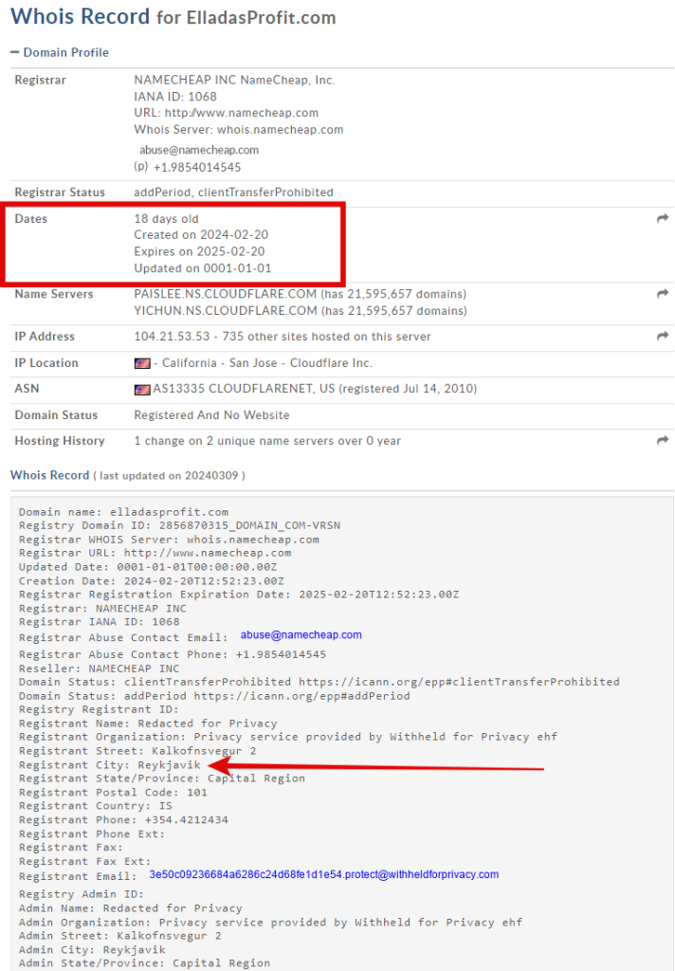The height and width of the screenshot is (971, 675).
Task: Select 'Updated Date: 0001-01-01T00:00:00.00Z' line
Action: coord(147,567)
